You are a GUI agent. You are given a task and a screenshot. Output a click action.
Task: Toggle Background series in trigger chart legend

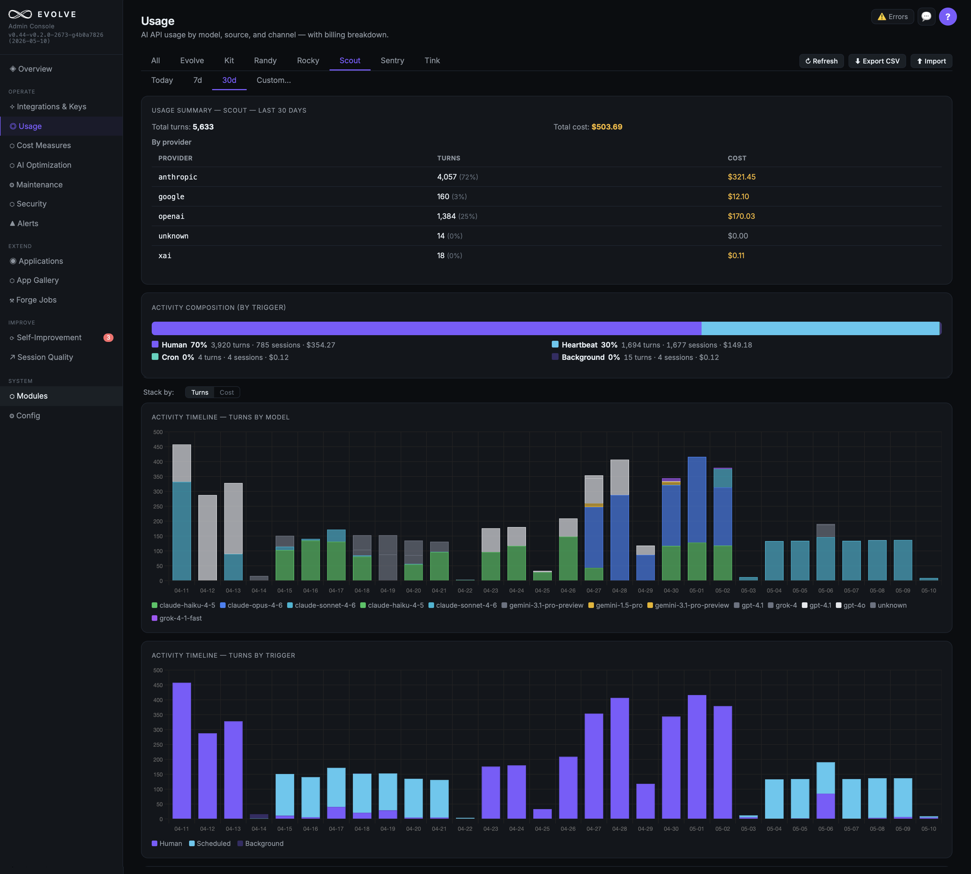click(260, 843)
